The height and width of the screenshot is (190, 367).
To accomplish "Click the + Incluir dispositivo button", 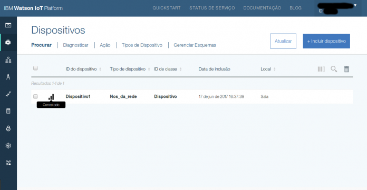I will coord(326,41).
